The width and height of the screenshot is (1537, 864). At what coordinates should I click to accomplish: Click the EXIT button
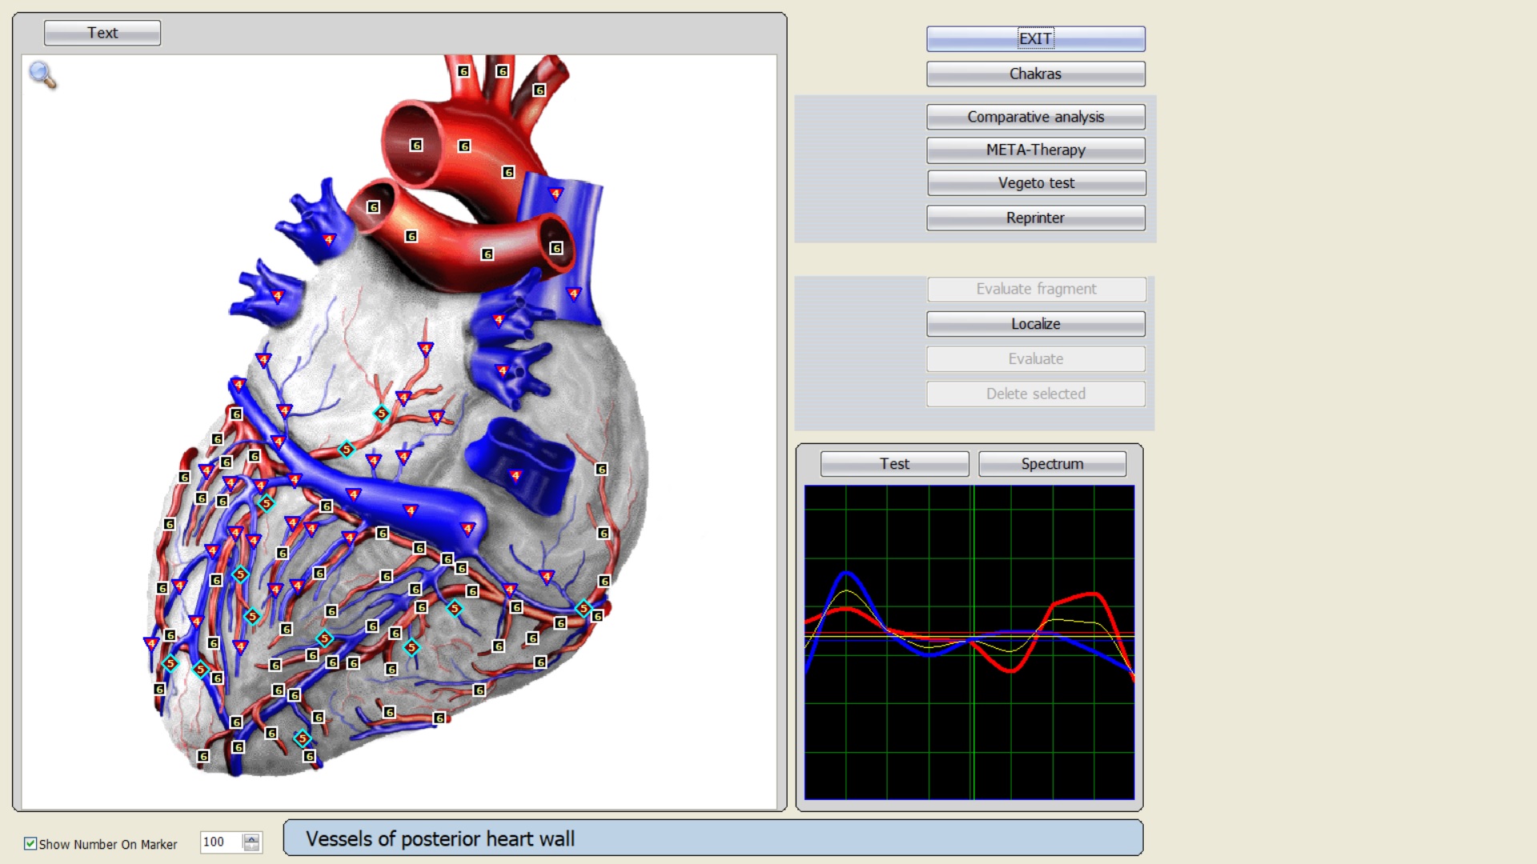[1035, 38]
